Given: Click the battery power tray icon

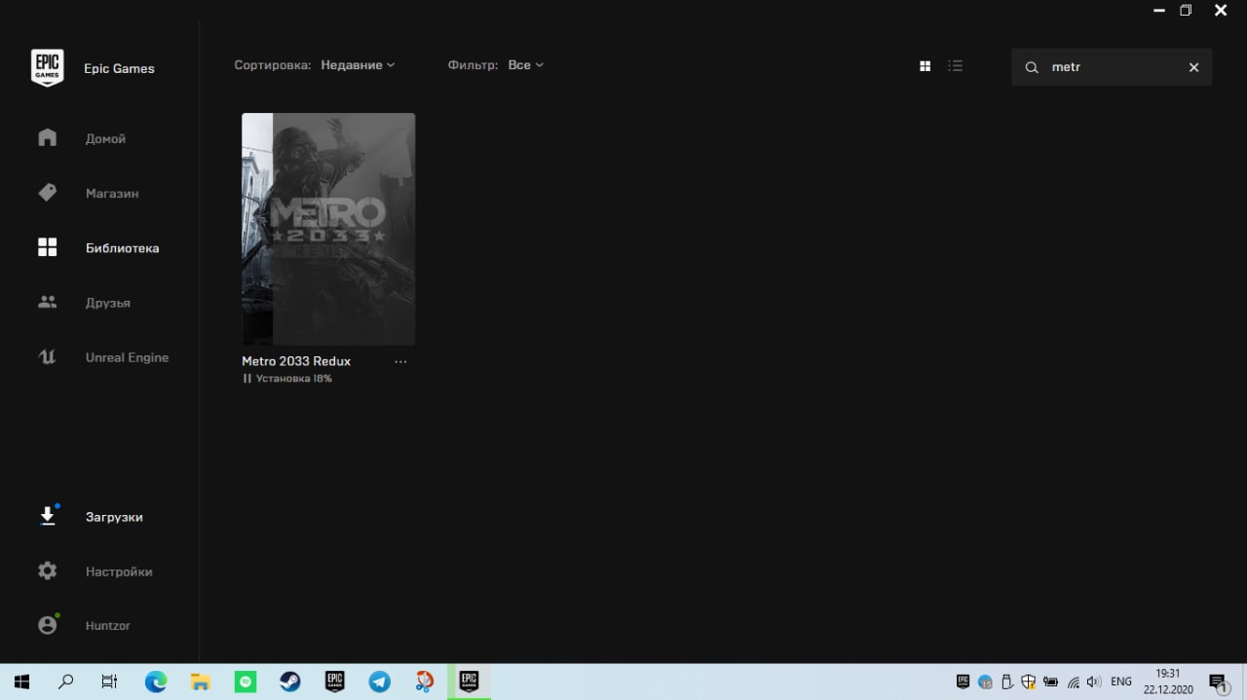Looking at the screenshot, I should click(x=1051, y=682).
